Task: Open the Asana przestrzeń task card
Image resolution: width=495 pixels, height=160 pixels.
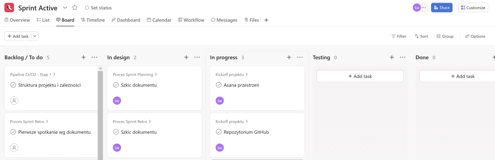Action: 257,88
